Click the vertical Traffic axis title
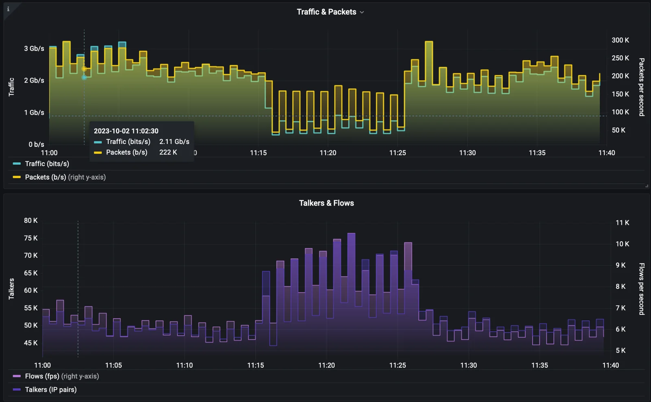 coord(11,87)
